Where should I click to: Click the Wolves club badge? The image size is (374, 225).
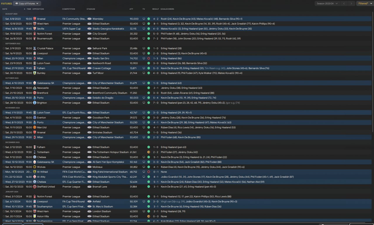tap(34, 167)
